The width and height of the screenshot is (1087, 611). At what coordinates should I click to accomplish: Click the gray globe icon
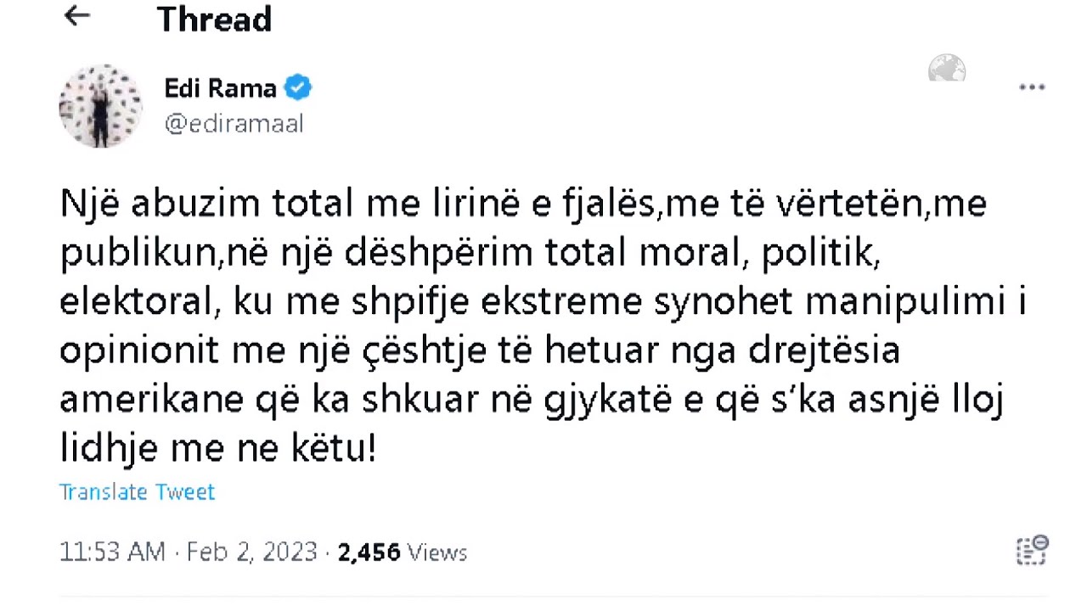point(947,70)
